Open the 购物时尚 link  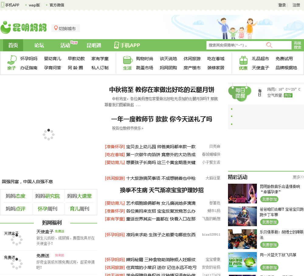[145, 59]
